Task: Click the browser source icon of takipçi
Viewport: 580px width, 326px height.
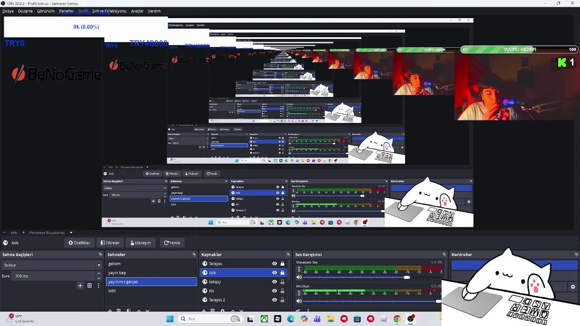Action: point(205,282)
